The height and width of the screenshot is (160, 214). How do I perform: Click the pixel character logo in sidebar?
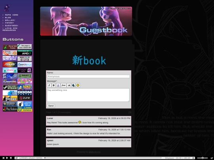coord(6,8)
